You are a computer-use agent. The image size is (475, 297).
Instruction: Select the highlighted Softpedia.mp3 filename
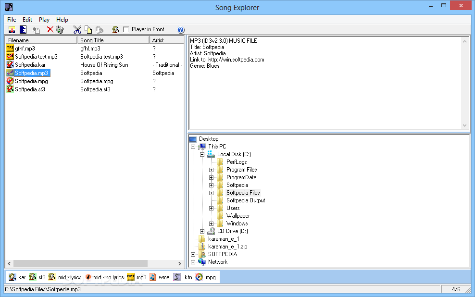(32, 73)
